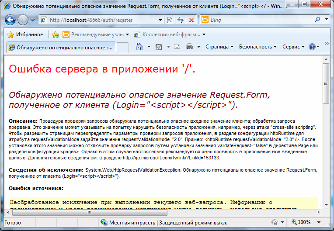Image resolution: width=334 pixels, height=231 pixels.
Task: Click the page icon in address bar
Action: (x=44, y=20)
